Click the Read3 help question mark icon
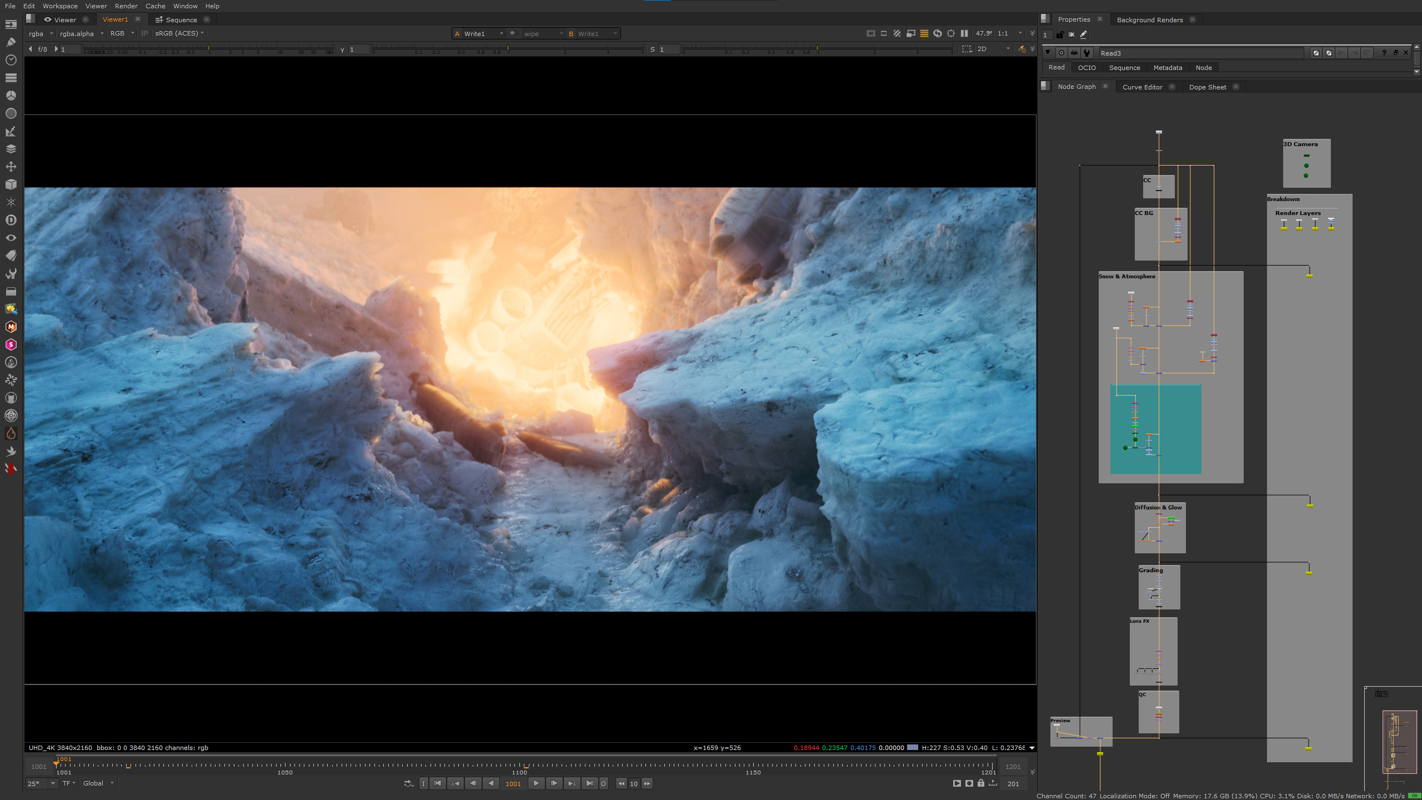1422x800 pixels. (1384, 53)
